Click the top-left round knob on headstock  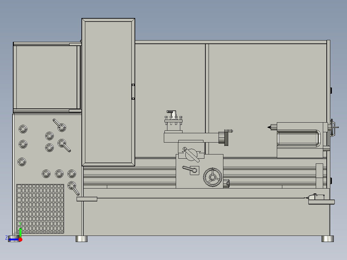pos(23,129)
